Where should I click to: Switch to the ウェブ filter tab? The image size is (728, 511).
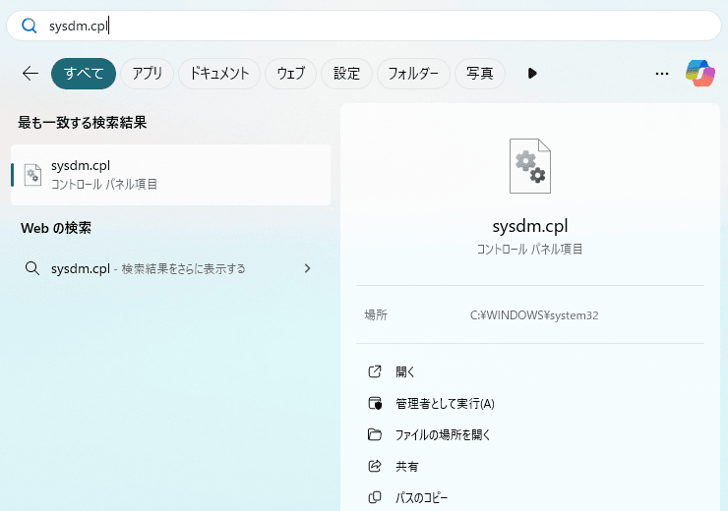pyautogui.click(x=290, y=74)
